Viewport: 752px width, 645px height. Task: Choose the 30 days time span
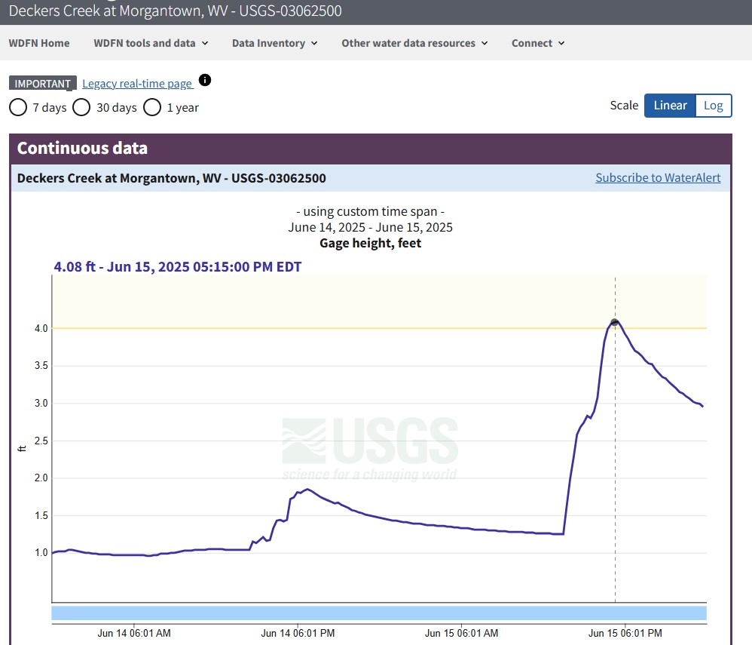click(x=81, y=107)
